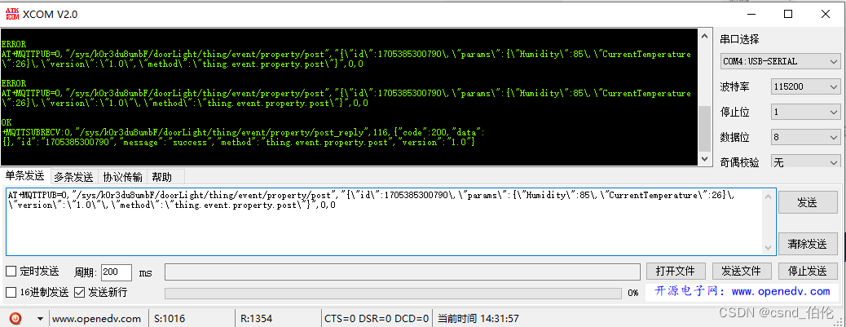Open the data bits dropdown showing 8
Screen dimensions: 846x327
[805, 138]
